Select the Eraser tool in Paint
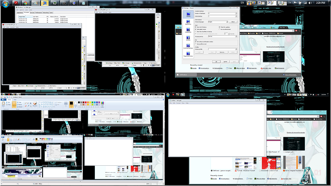Screen dimensions: 331x186 tap(26, 106)
